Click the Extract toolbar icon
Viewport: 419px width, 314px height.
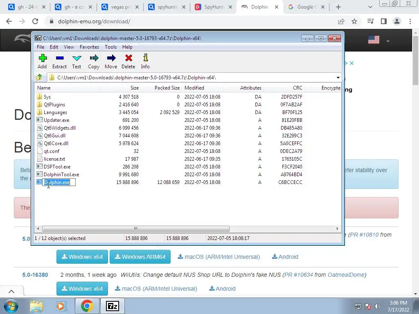[60, 58]
